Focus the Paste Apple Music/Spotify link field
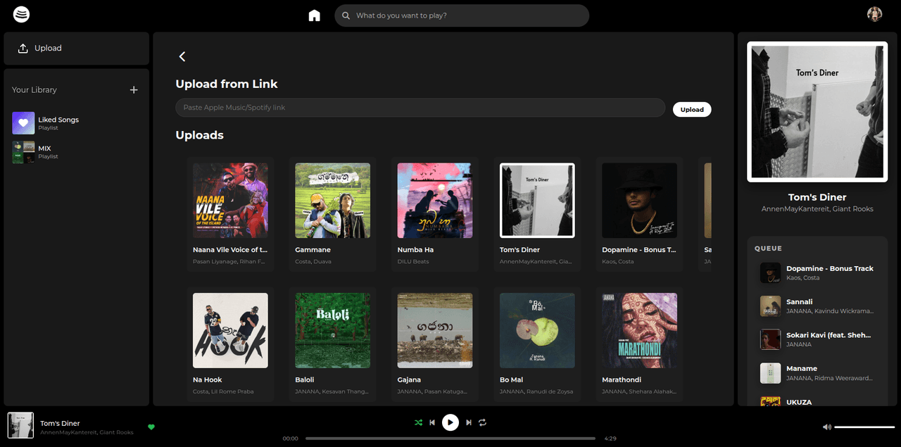Image resolution: width=901 pixels, height=447 pixels. tap(420, 108)
